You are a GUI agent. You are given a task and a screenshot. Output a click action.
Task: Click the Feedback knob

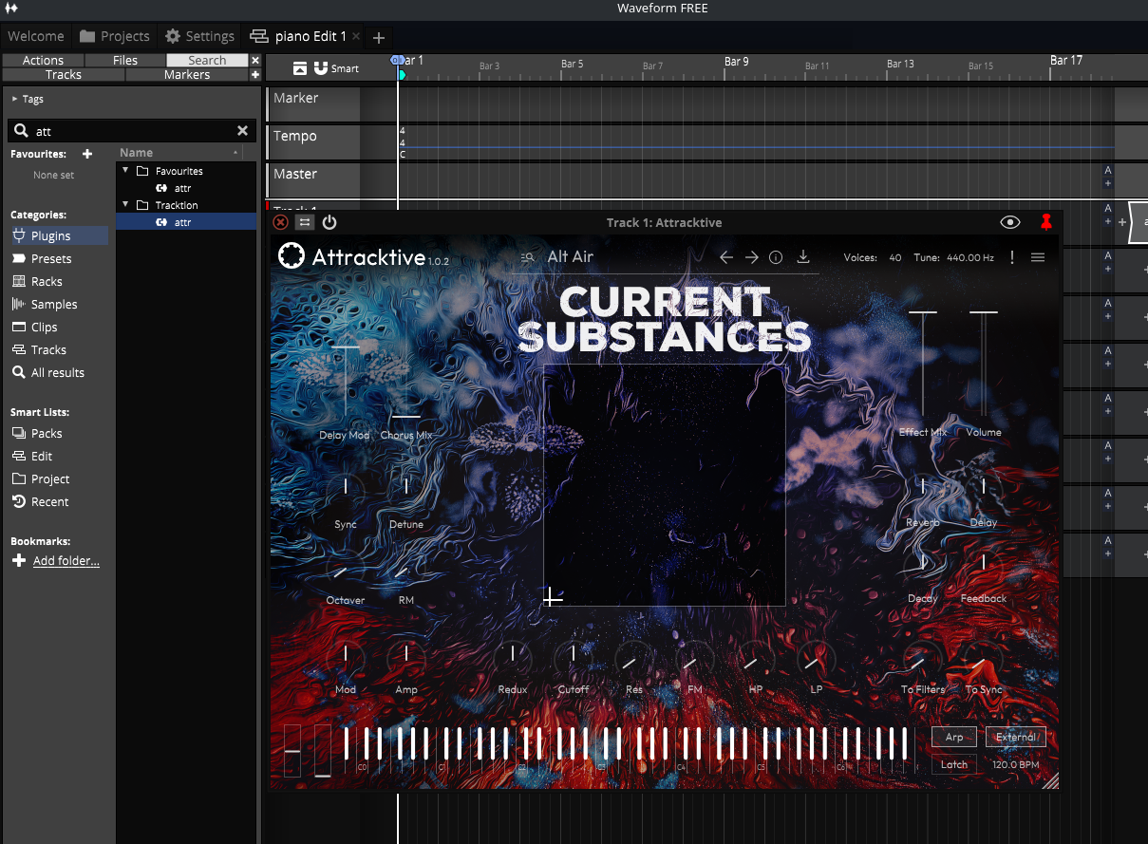coord(984,564)
